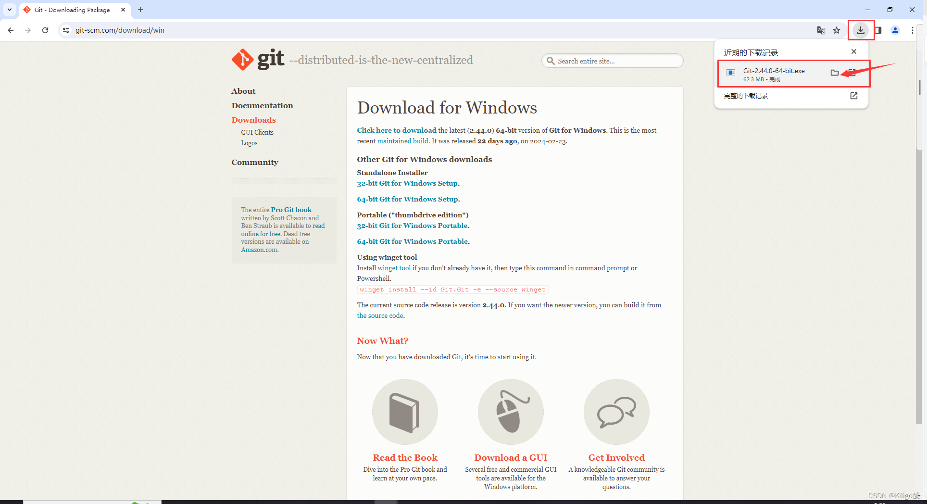Open the source code link
Screen dimensions: 927x504
tap(380, 315)
